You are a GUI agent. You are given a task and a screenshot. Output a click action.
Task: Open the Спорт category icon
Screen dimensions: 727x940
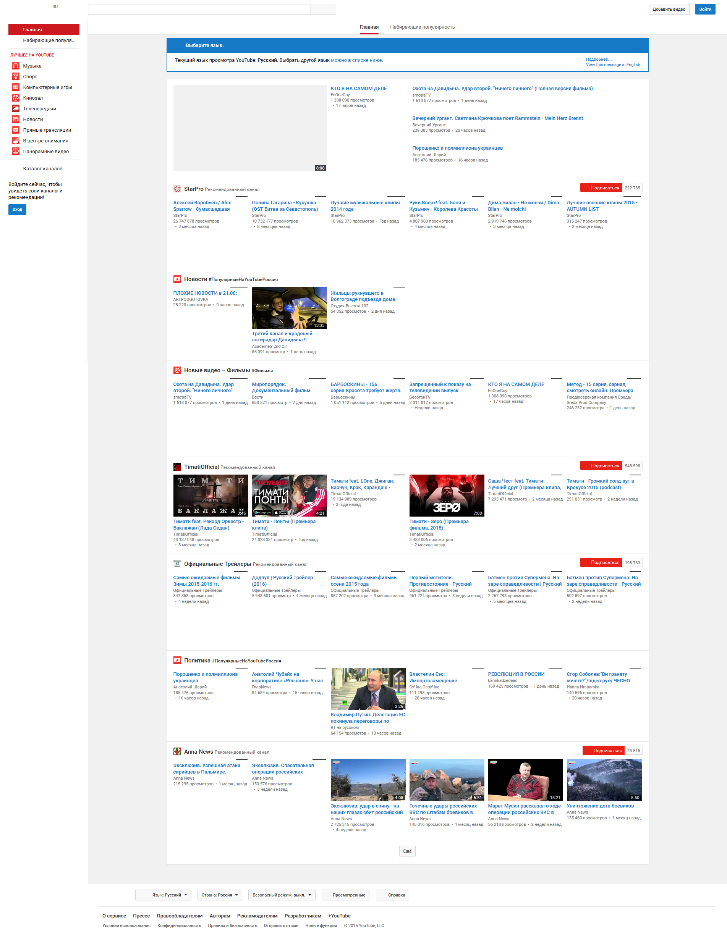click(x=16, y=77)
